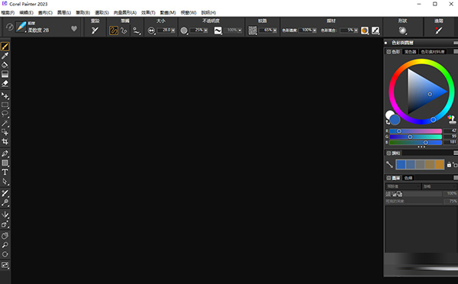Select the Rectangular Selection tool
Viewport: 458px width, 284px height.
pos(5,105)
